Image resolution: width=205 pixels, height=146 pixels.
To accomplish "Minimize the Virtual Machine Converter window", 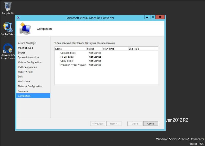I will click(147, 17).
